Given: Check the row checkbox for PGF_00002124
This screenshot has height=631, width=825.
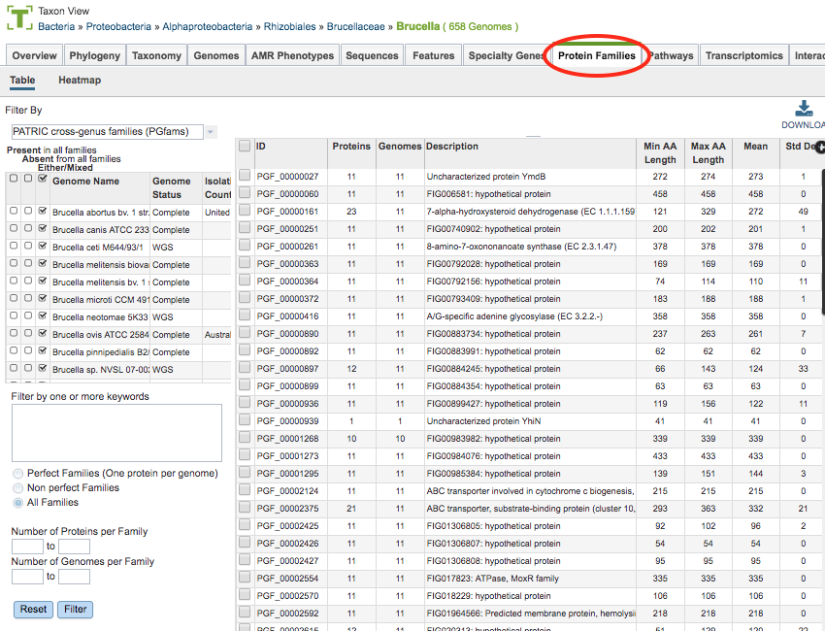Looking at the screenshot, I should point(245,490).
